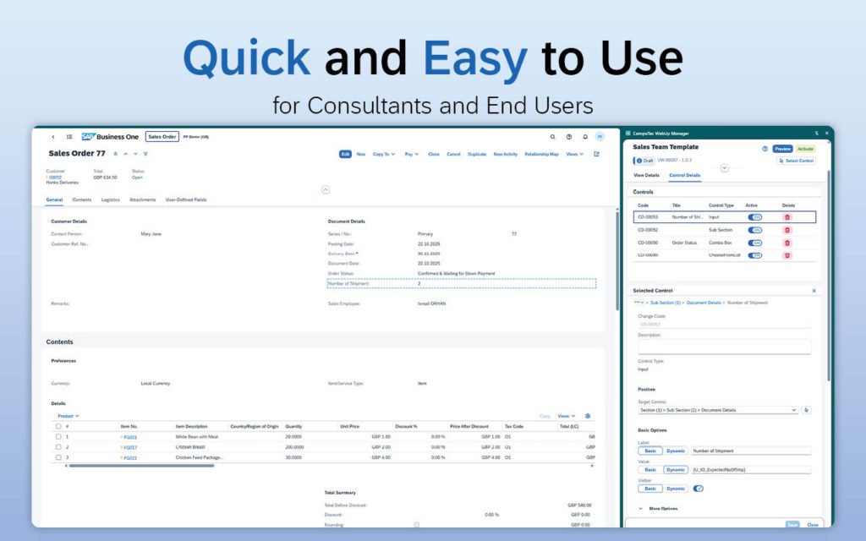The width and height of the screenshot is (866, 541).
Task: Check the row checkbox for item FG001
Action: click(x=58, y=436)
